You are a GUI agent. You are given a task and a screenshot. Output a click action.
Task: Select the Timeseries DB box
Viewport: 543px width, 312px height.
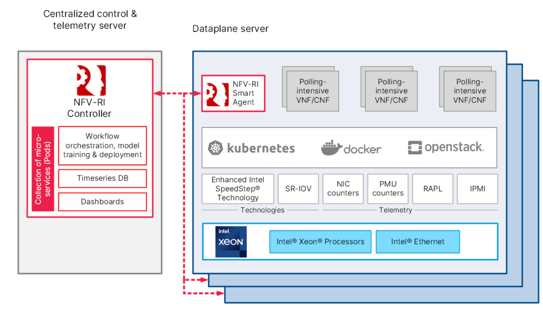(103, 178)
